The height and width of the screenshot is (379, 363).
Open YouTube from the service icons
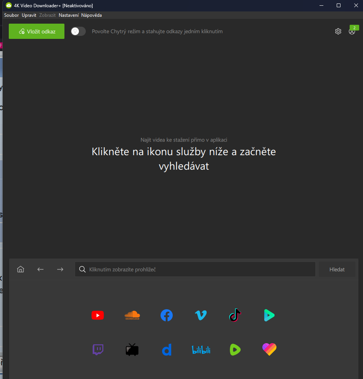click(98, 315)
